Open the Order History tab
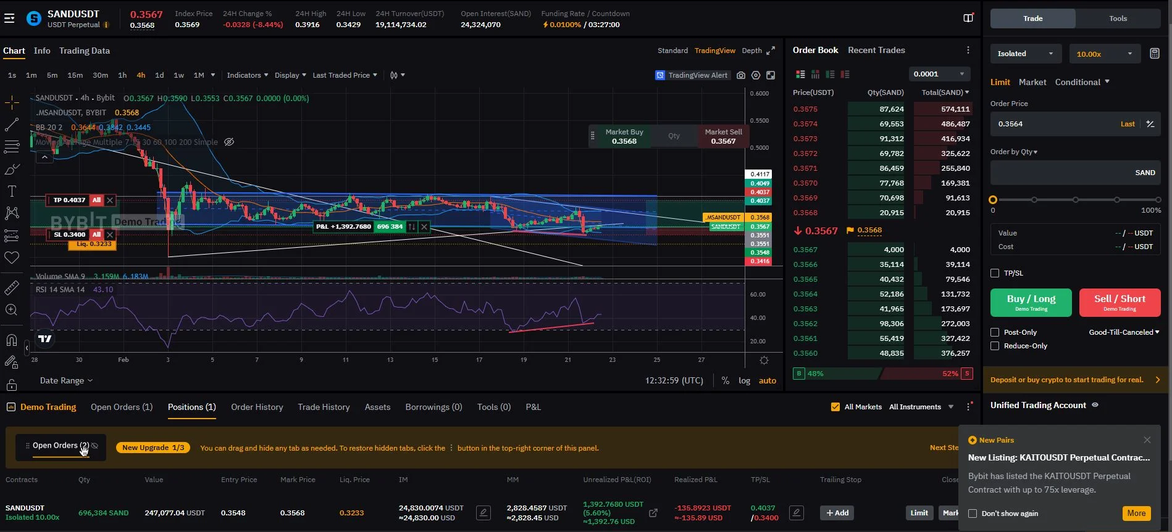1172x532 pixels. point(257,407)
